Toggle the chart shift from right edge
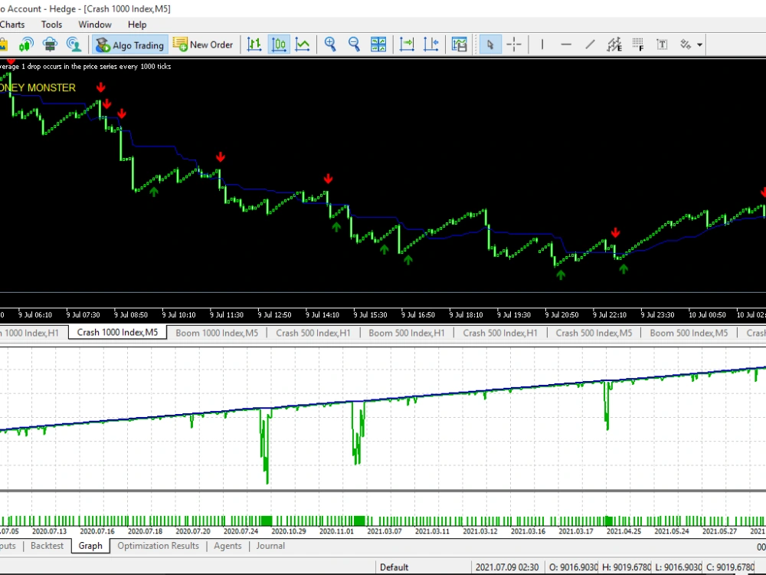The width and height of the screenshot is (766, 575). tap(430, 44)
